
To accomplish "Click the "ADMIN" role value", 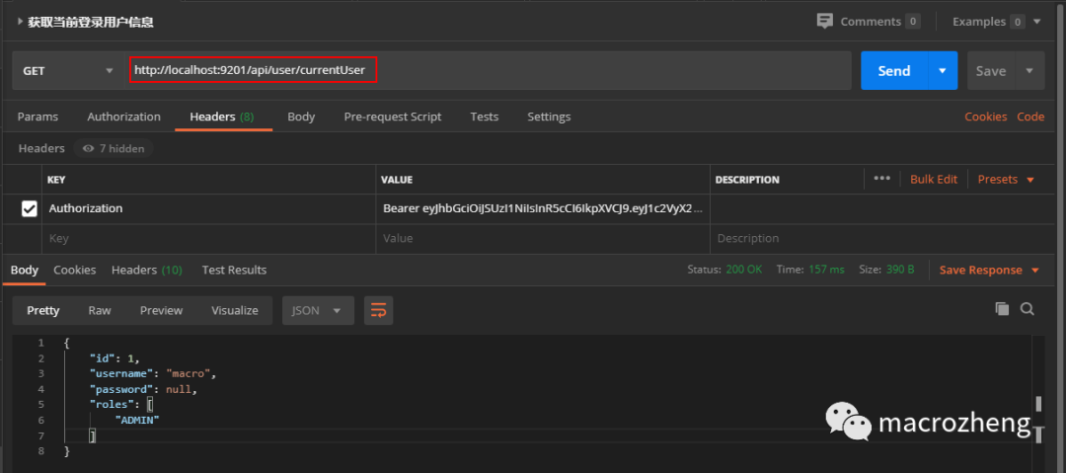I will click(x=137, y=421).
